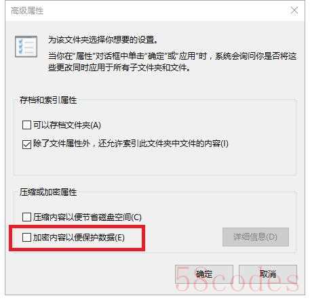This screenshot has width=310, height=300.
Task: Click the description paragraph about applying changes
Action: tap(172, 62)
